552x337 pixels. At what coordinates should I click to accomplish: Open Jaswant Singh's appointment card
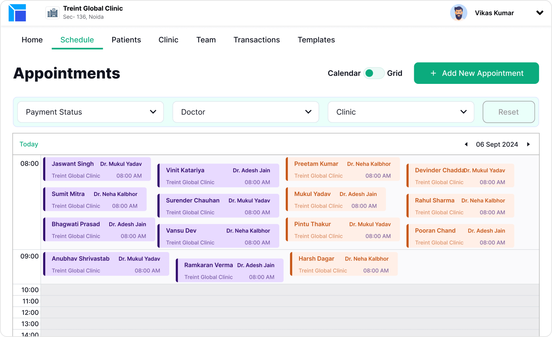click(x=97, y=169)
